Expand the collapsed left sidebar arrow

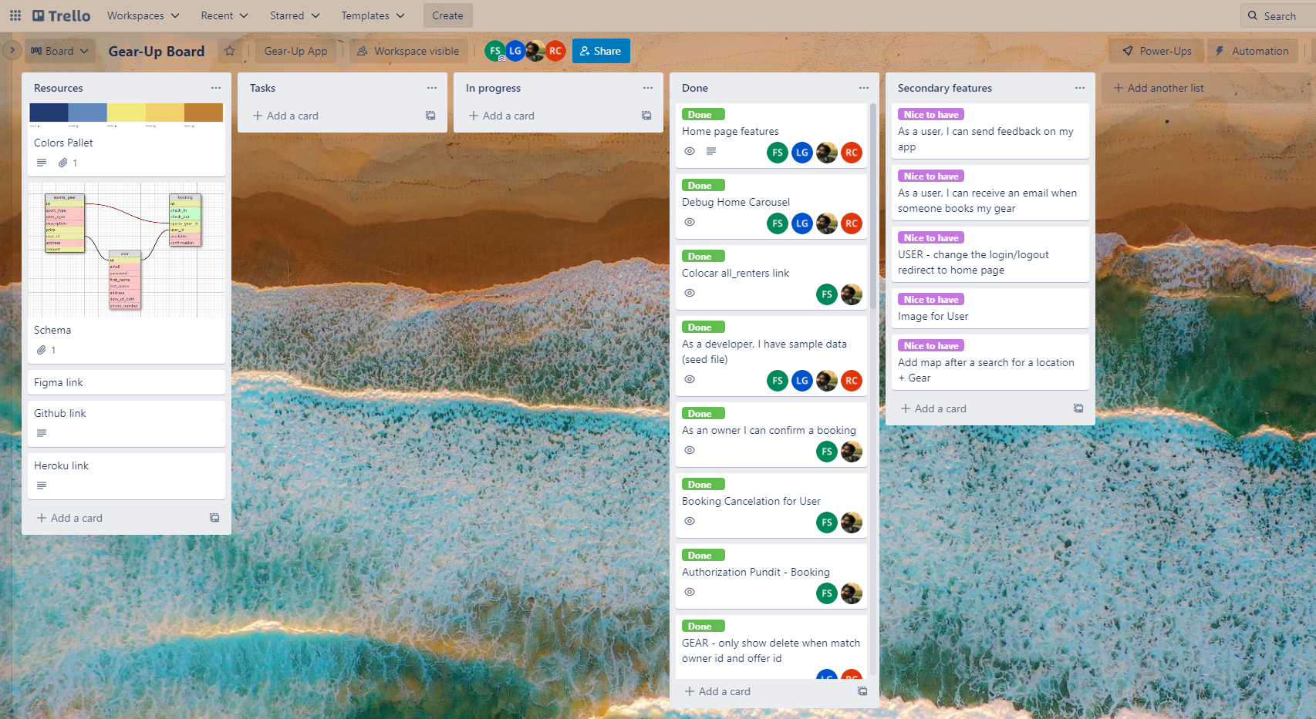(x=12, y=50)
